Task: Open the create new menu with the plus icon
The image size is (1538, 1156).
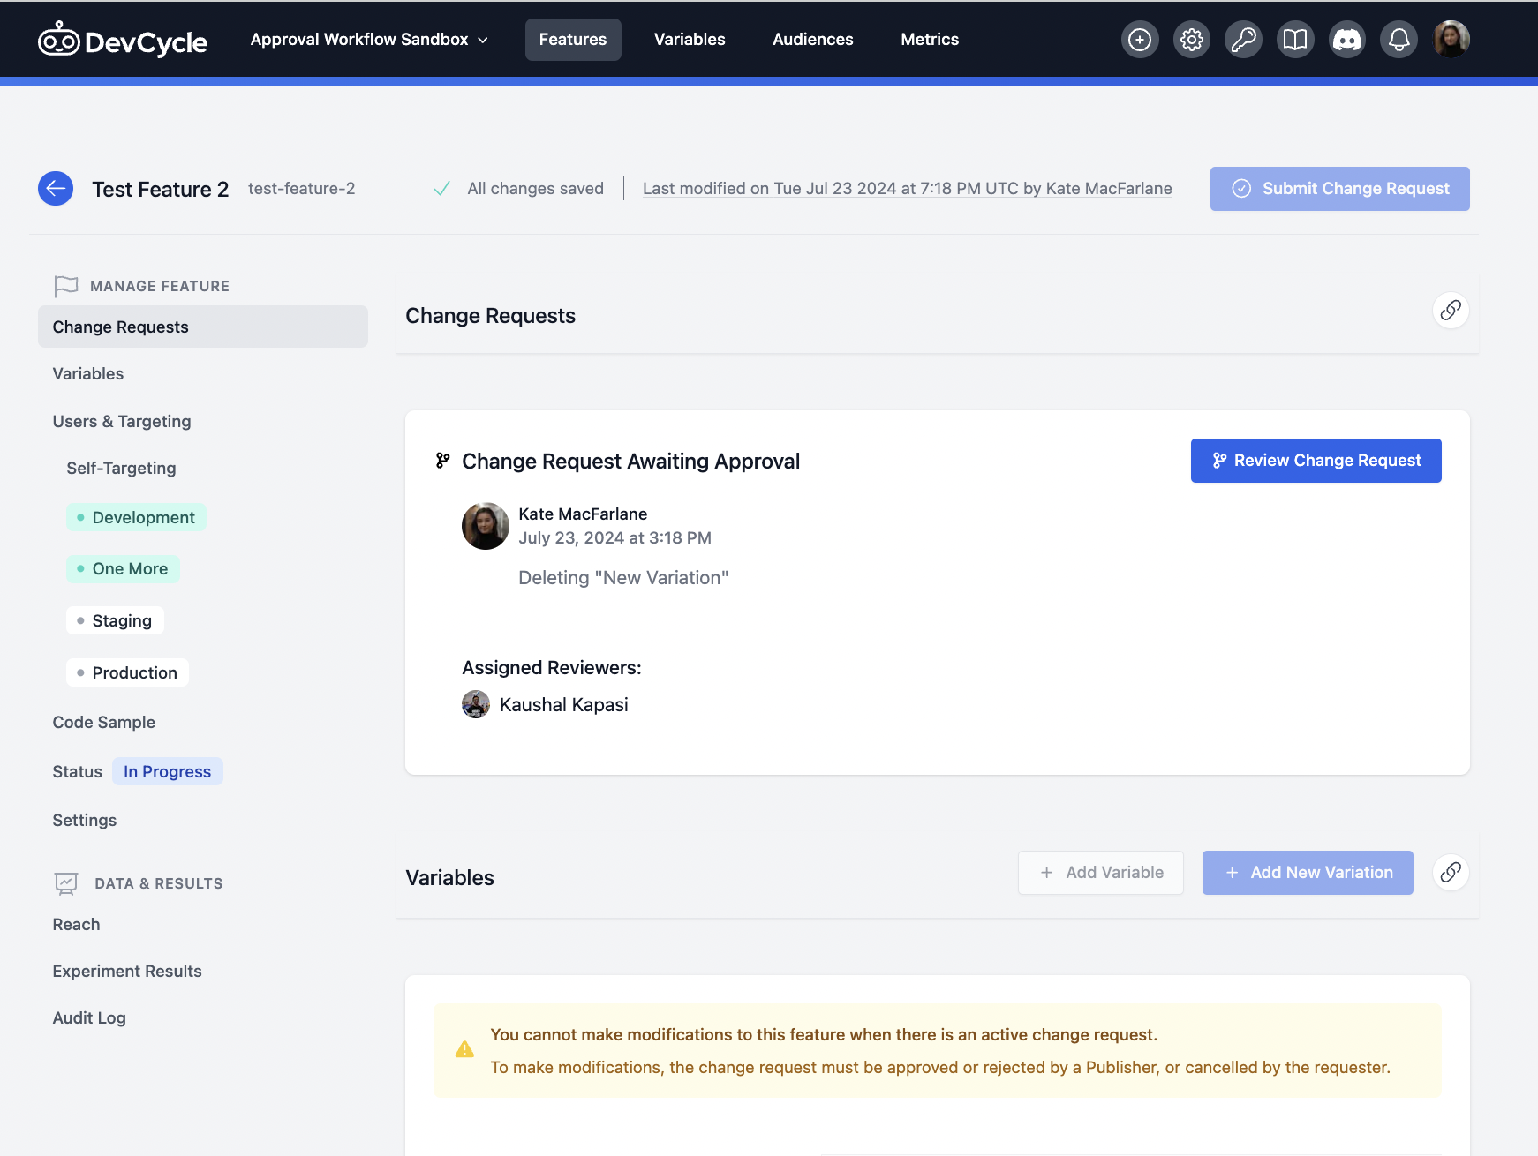Action: tap(1140, 39)
